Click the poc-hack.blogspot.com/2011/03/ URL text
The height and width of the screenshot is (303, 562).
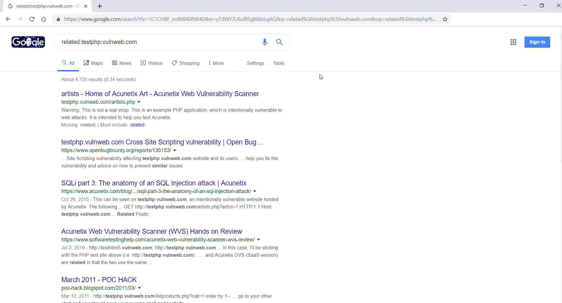click(x=98, y=288)
